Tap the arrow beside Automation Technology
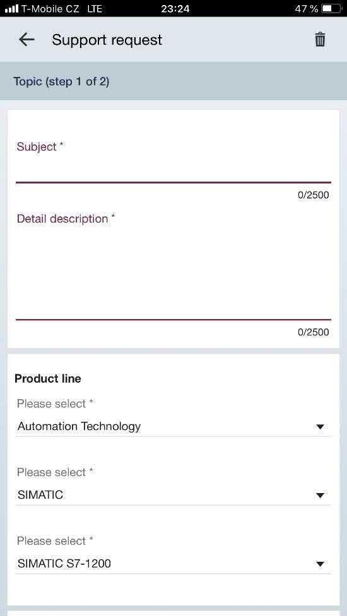The width and height of the screenshot is (347, 616). click(321, 427)
